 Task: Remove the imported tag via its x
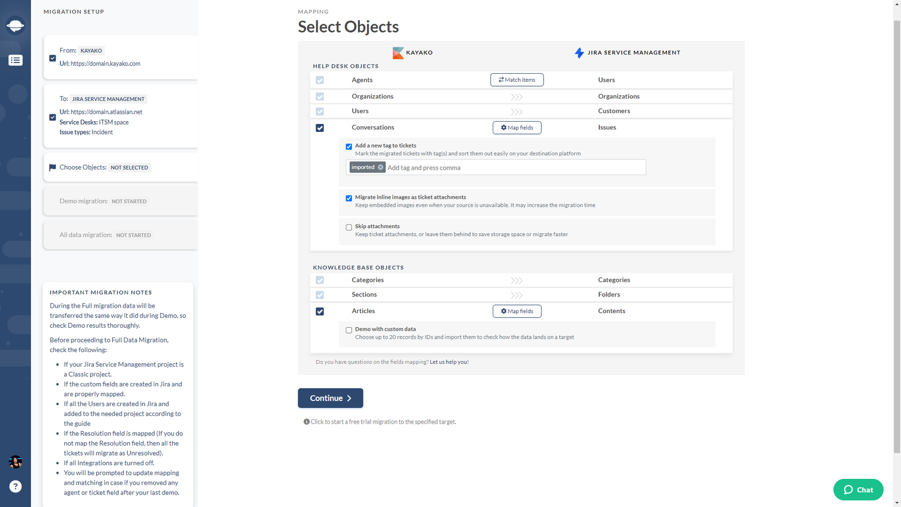click(x=381, y=167)
